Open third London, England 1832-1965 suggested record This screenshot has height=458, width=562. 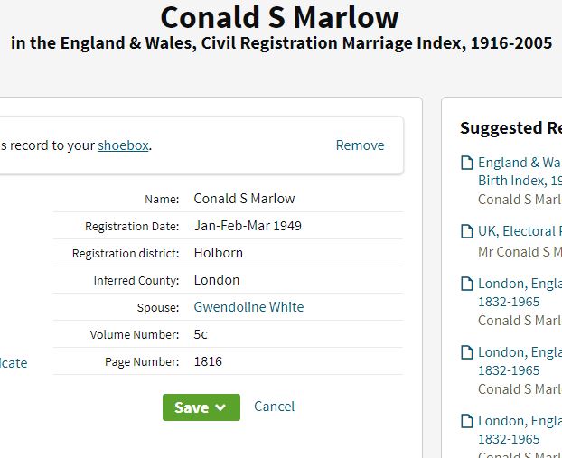coord(519,421)
